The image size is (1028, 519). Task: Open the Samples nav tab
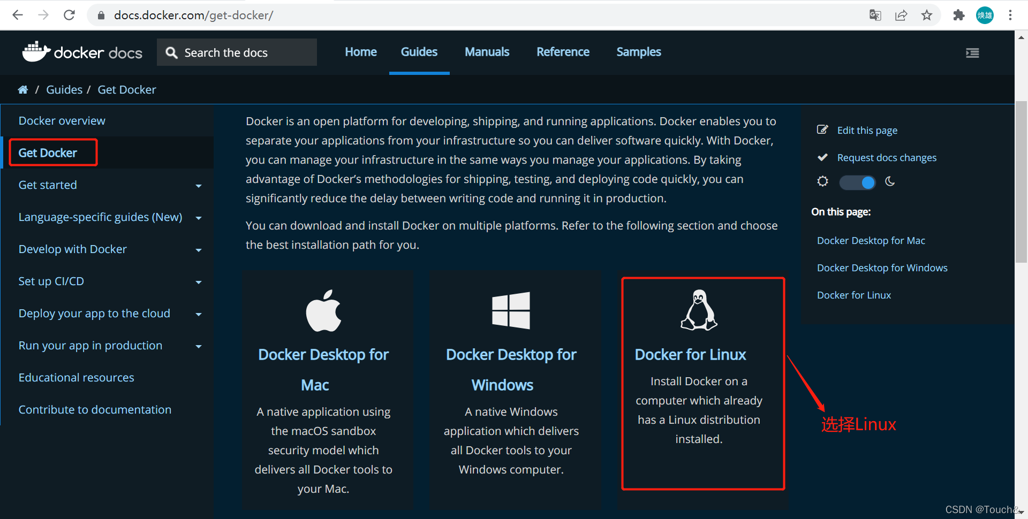[x=639, y=52]
